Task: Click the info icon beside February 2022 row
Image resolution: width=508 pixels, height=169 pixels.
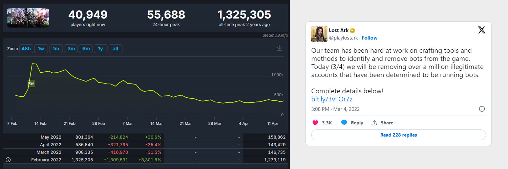Action: pyautogui.click(x=8, y=160)
